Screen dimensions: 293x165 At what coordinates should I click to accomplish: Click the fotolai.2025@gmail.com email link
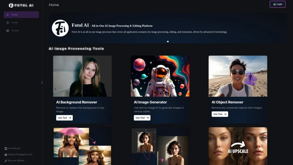pyautogui.click(x=18, y=154)
